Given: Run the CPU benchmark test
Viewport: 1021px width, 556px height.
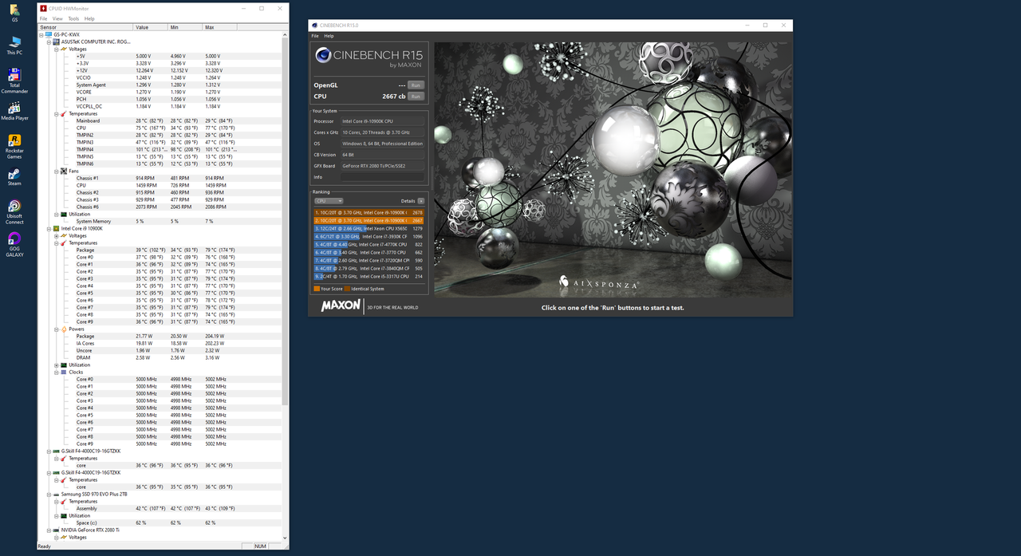Looking at the screenshot, I should [x=416, y=96].
